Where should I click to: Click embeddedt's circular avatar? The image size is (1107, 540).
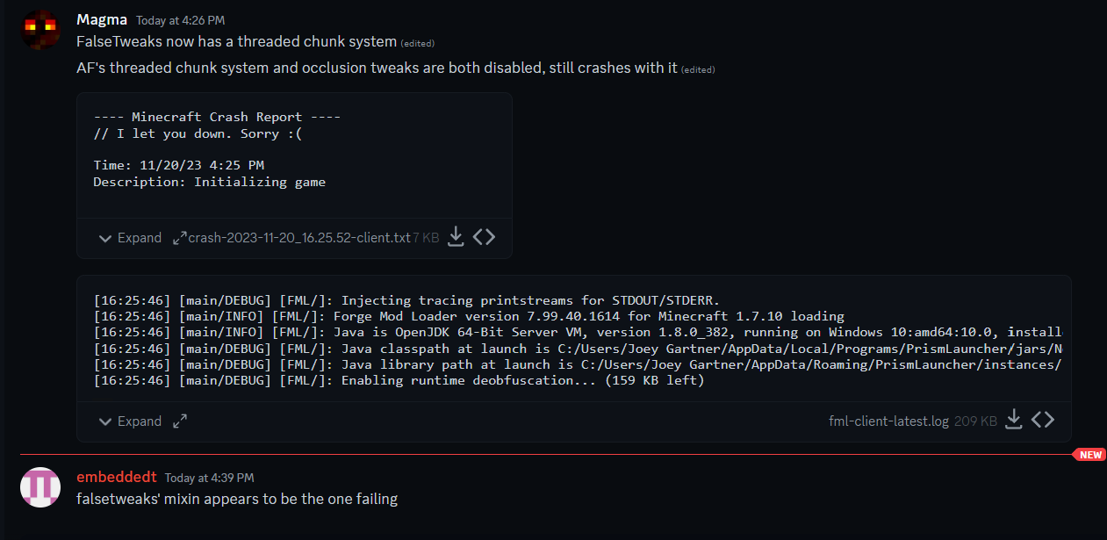pyautogui.click(x=40, y=487)
